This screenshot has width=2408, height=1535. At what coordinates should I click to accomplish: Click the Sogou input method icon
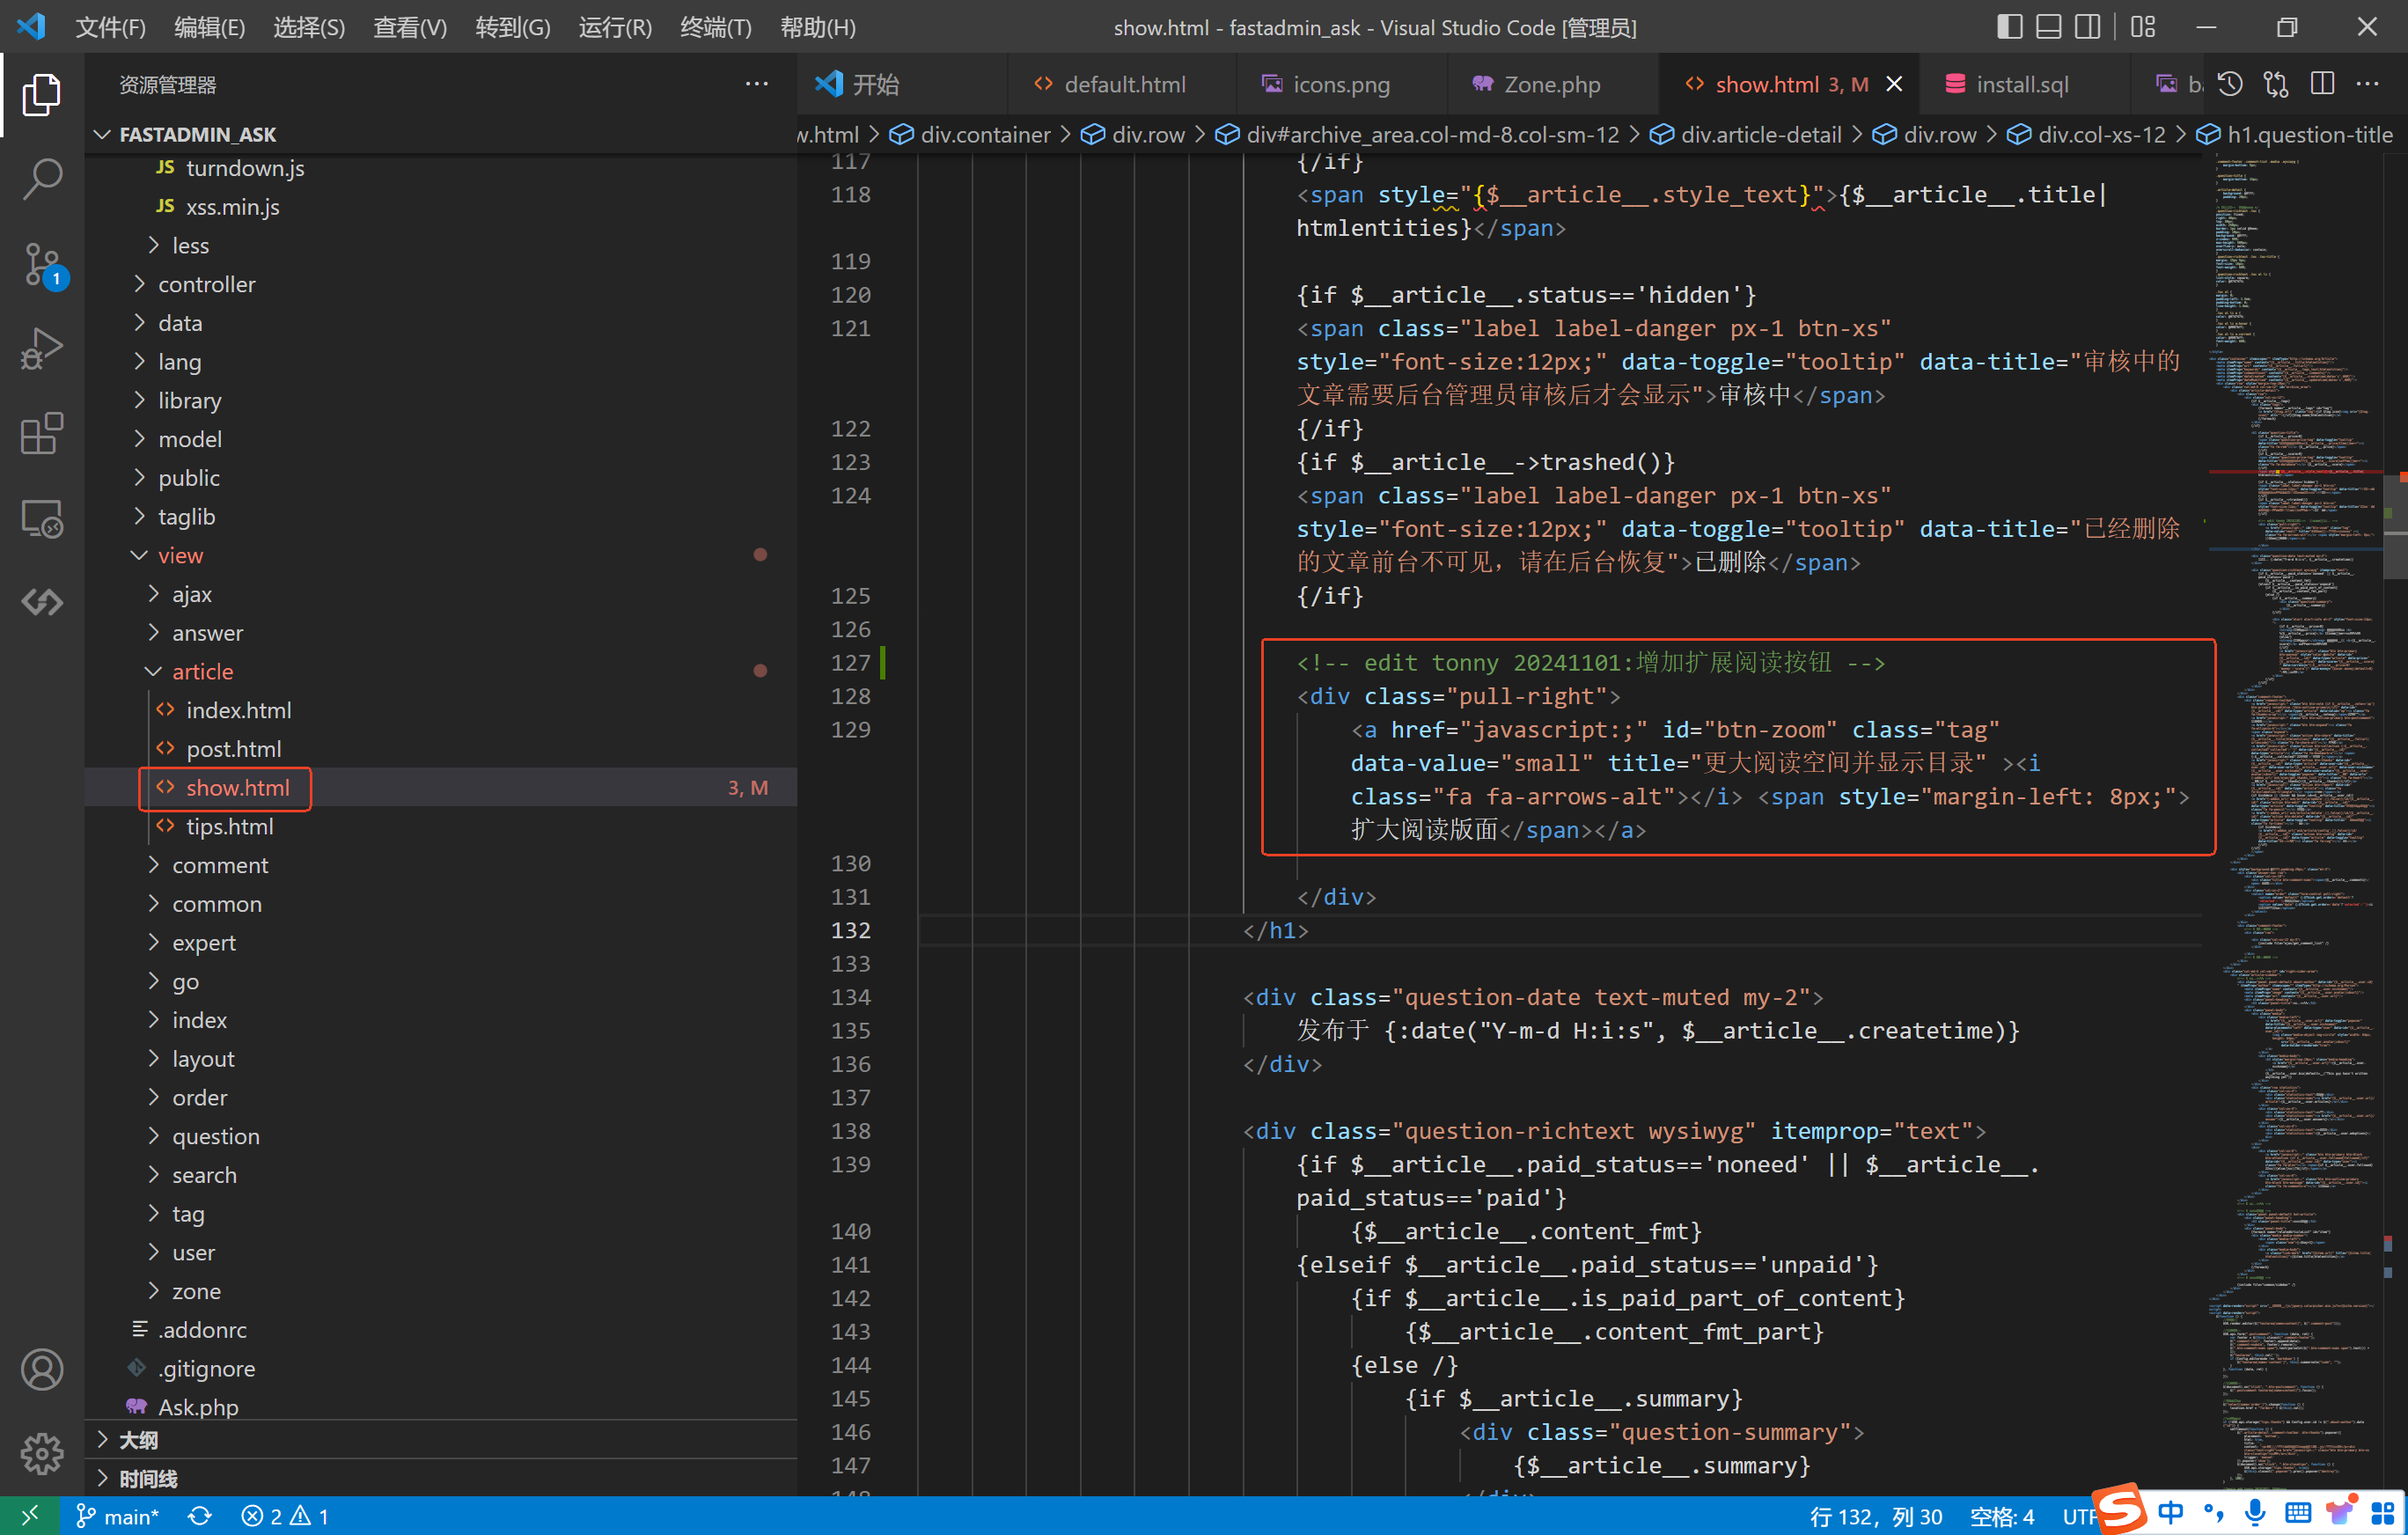point(2121,1510)
